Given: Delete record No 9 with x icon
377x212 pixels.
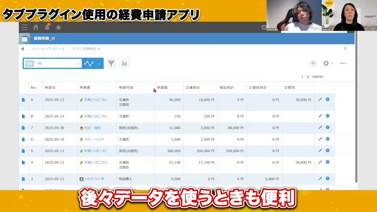Looking at the screenshot, I should (x=328, y=99).
